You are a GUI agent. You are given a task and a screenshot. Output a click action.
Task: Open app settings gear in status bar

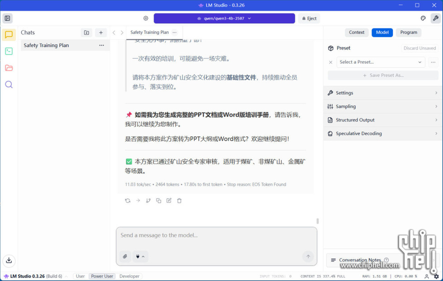(x=437, y=276)
